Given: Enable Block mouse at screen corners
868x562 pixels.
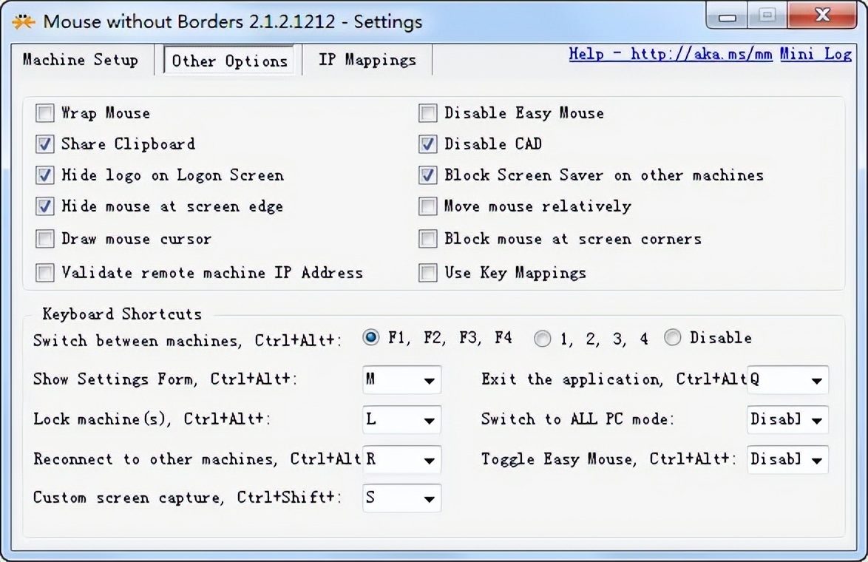Looking at the screenshot, I should coord(427,239).
